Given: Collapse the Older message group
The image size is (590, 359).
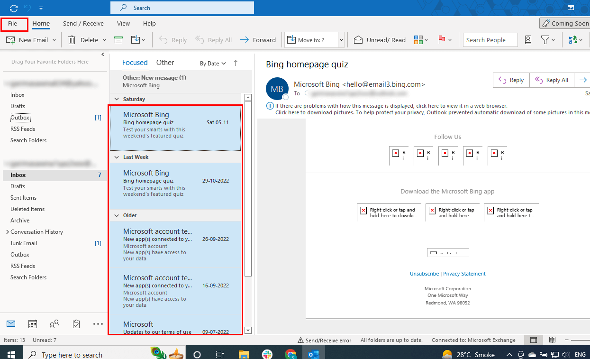Looking at the screenshot, I should coord(116,215).
